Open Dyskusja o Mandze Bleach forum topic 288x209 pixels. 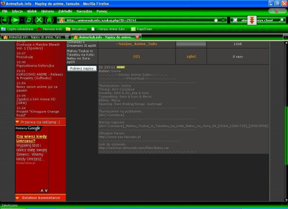(x=38, y=46)
